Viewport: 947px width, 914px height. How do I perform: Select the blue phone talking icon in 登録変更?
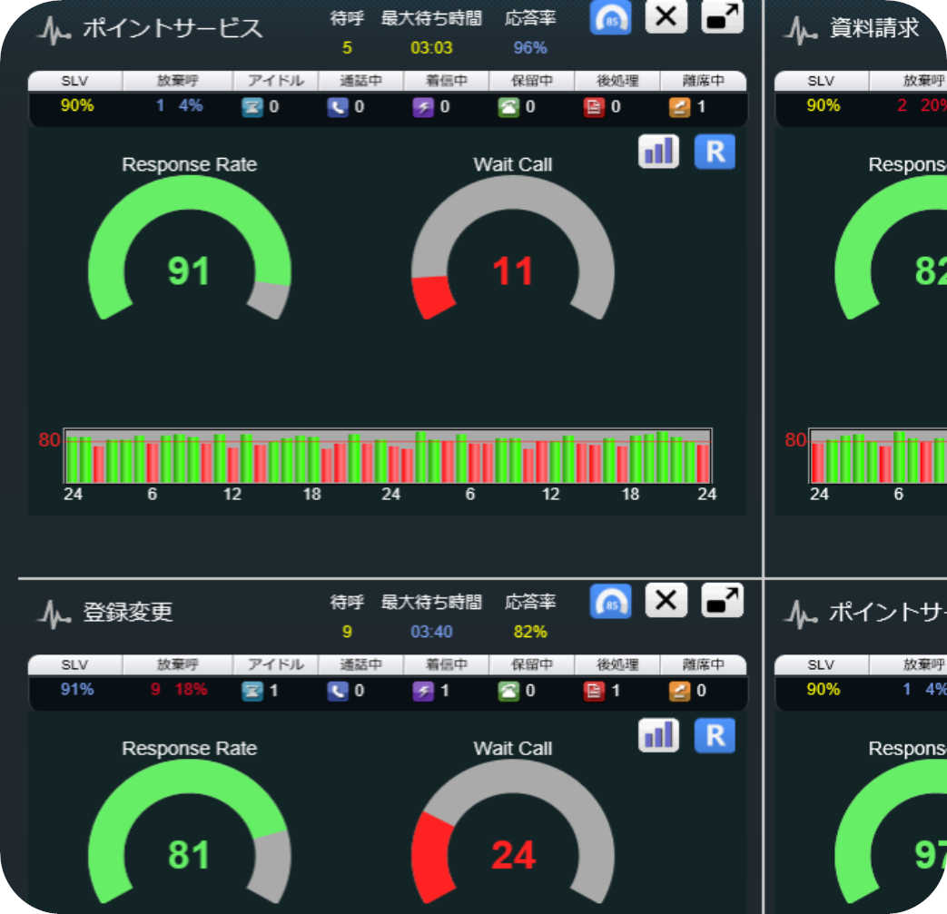tap(338, 691)
